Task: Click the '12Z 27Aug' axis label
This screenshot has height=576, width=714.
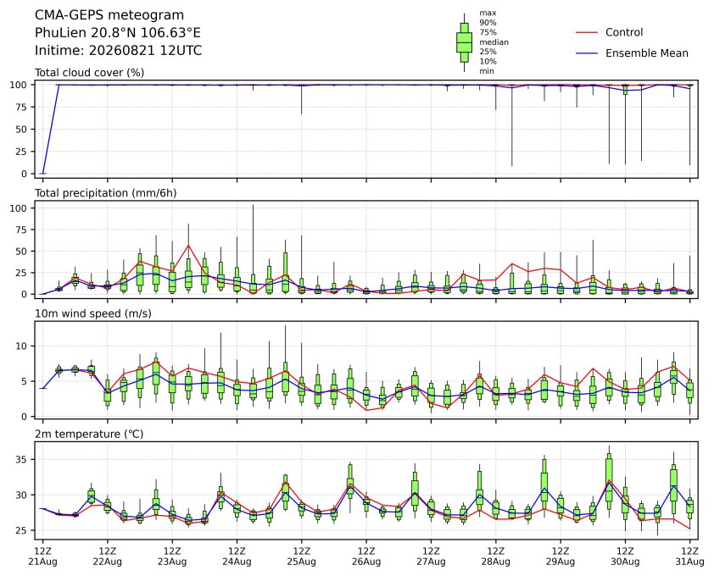Action: pyautogui.click(x=431, y=557)
